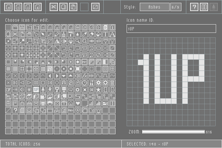Image resolution: width=222 pixels, height=148 pixels.
Task: Click the info button in top toolbar
Action: [x=204, y=7]
